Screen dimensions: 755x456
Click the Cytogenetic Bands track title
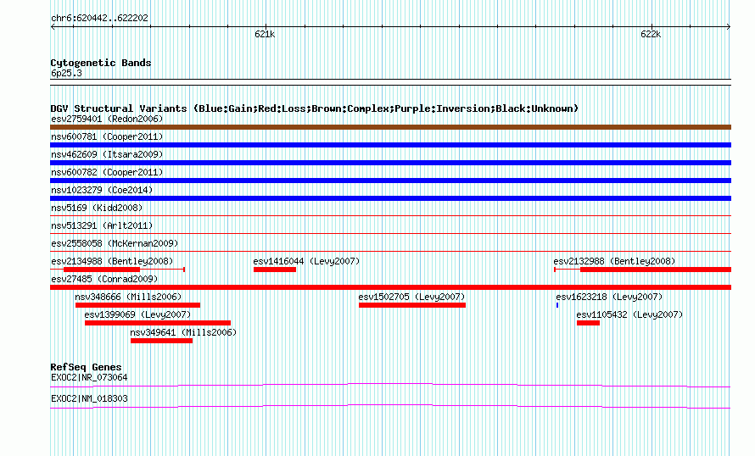click(101, 63)
